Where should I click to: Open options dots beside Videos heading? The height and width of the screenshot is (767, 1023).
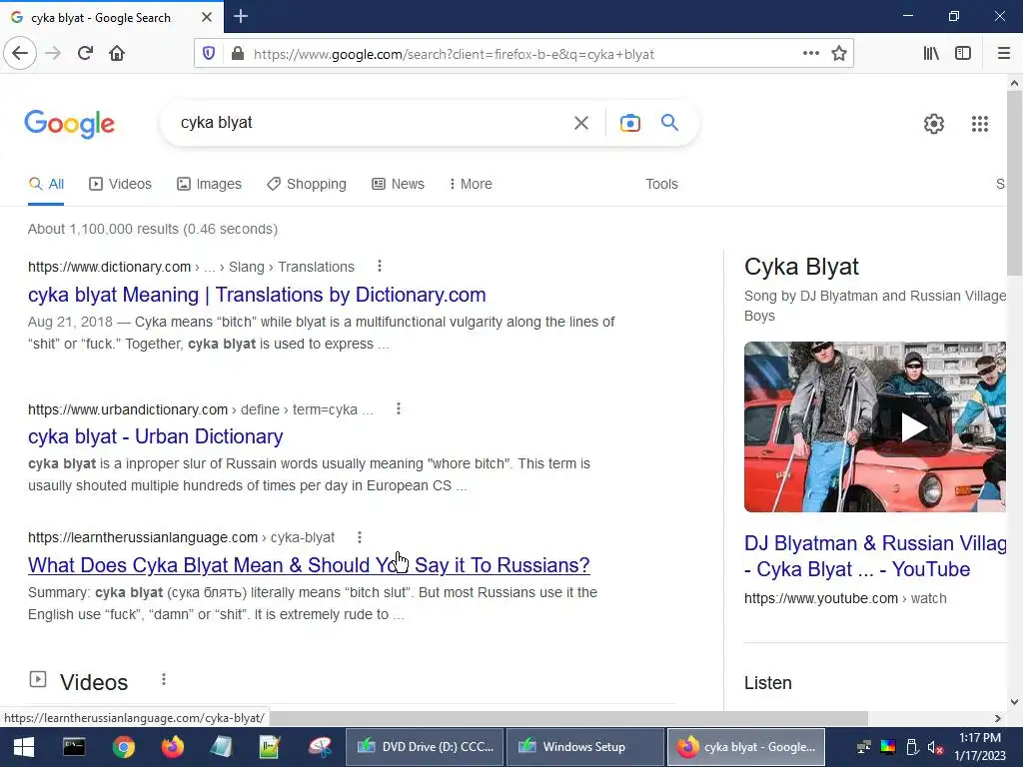click(164, 679)
